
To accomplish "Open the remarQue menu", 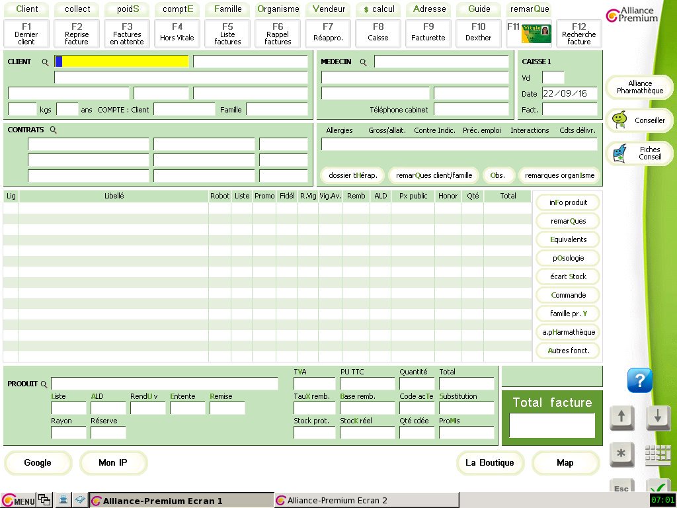I will (x=529, y=9).
